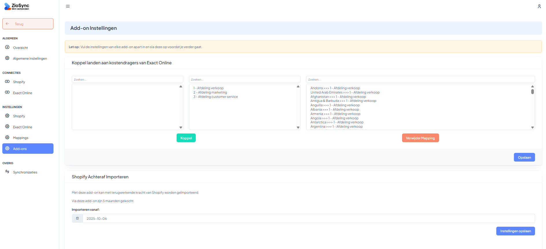Click Synchronizaties arrows icon

click(x=7, y=172)
